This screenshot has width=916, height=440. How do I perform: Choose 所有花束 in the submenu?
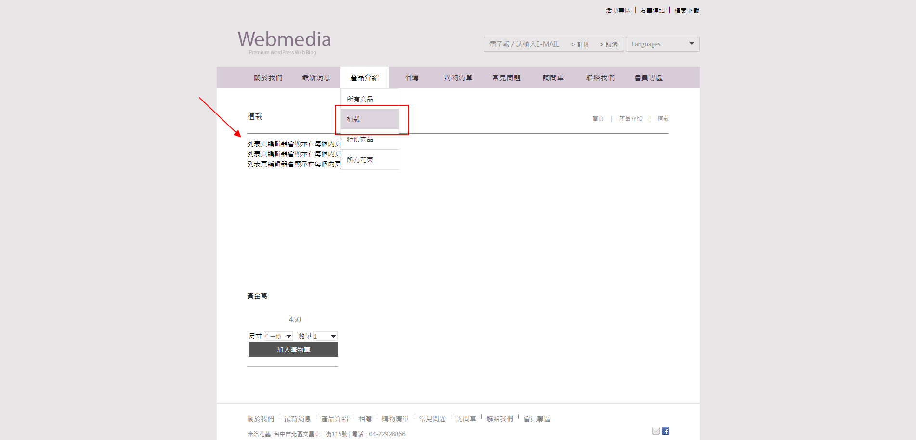[x=369, y=160]
